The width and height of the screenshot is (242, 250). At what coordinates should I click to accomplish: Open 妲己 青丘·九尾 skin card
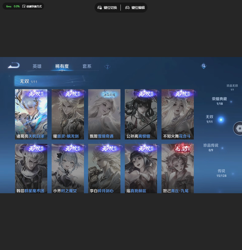click(x=178, y=169)
